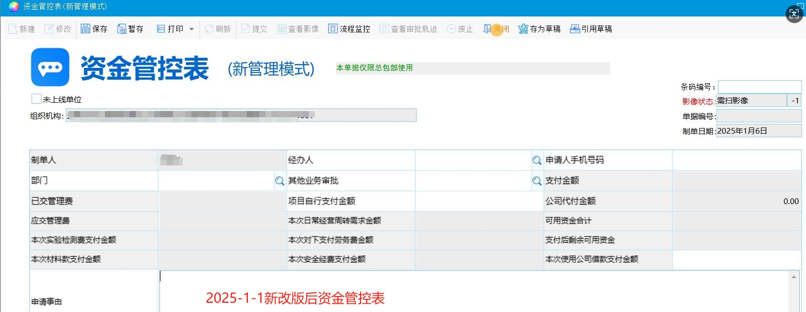806x312 pixels.
Task: Click the 条码编号 input field
Action: point(759,87)
